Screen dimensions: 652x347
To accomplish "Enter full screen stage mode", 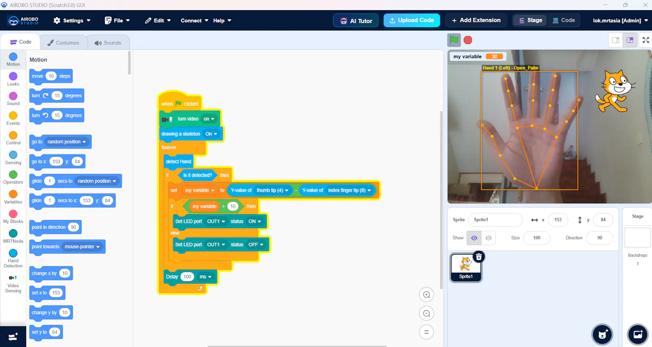I will (646, 40).
